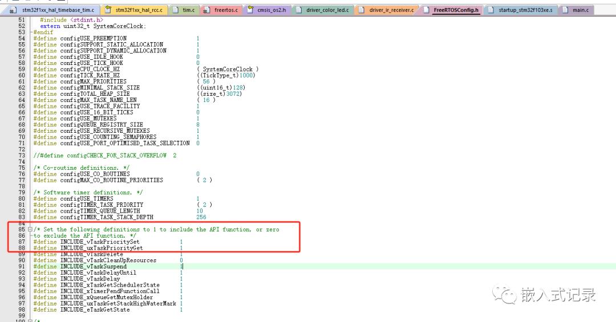Screen dimensions: 616x322
Task: Click the value 8 of configQUEUE_REGISTRY_SIZE
Action: 198,124
